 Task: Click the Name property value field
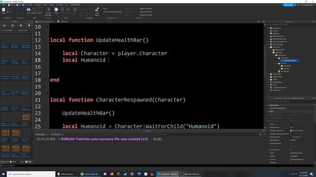click(x=302, y=153)
